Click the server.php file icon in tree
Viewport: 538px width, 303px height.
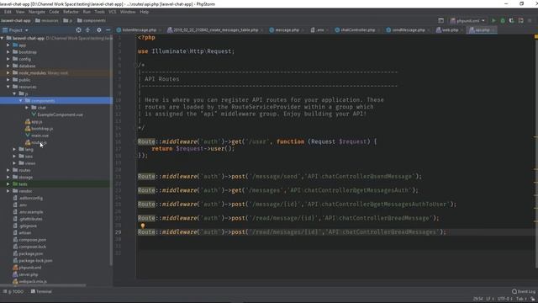click(15, 274)
